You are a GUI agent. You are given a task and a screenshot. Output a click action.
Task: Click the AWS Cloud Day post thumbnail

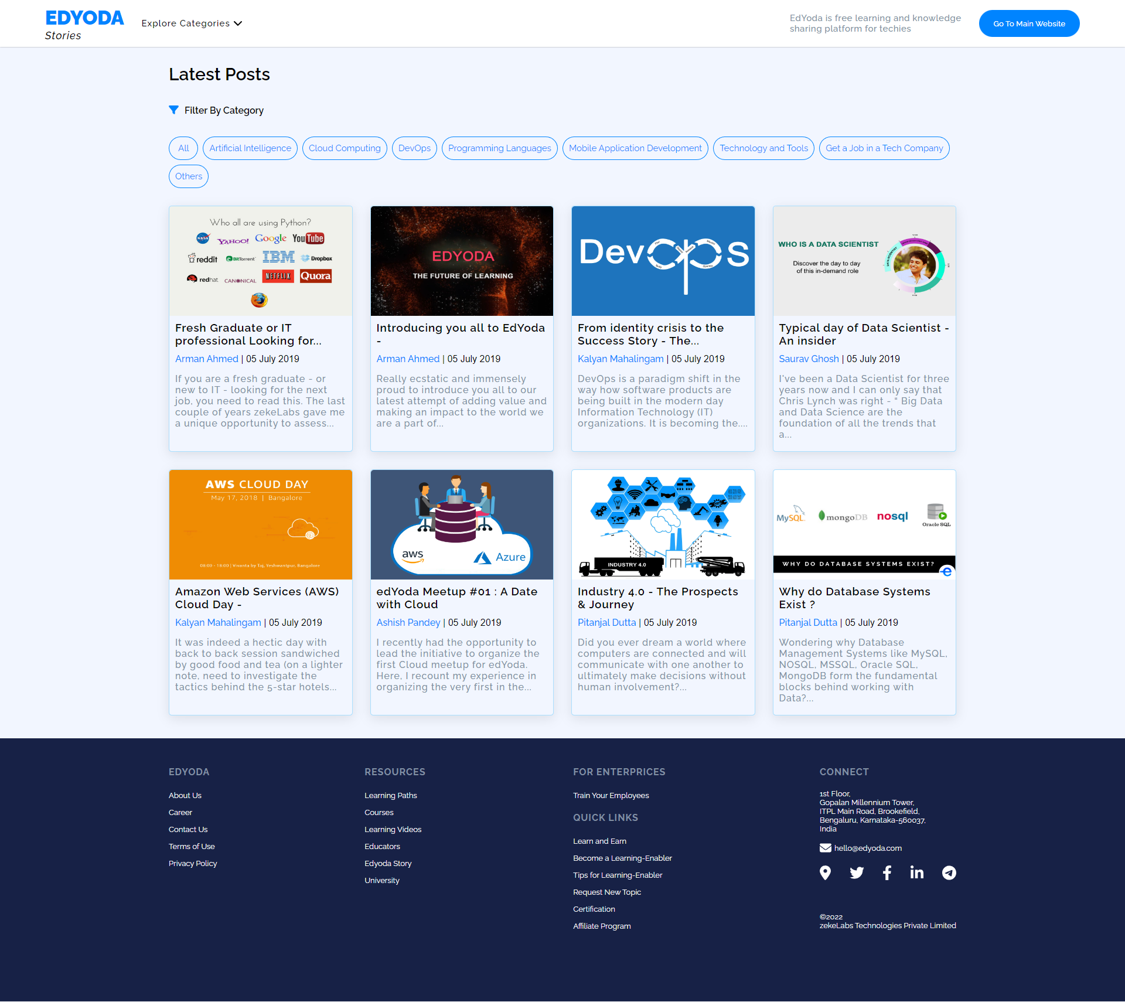(260, 524)
